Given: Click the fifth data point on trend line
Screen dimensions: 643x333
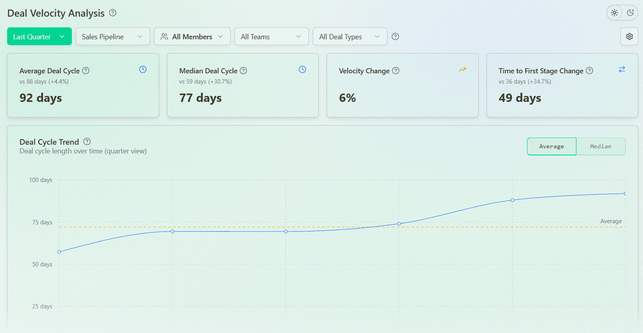Looking at the screenshot, I should click(512, 200).
